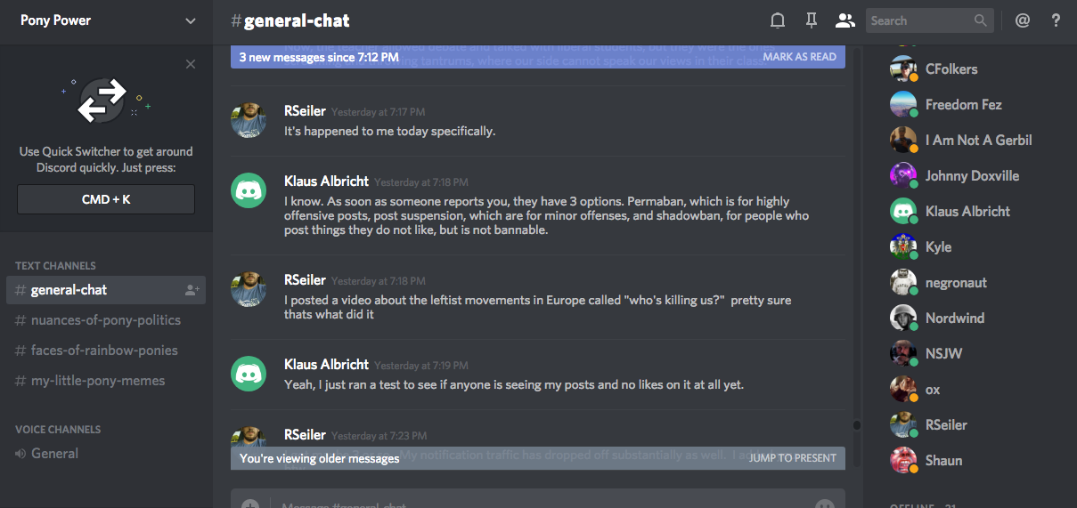Click the search magnifier icon
The width and height of the screenshot is (1077, 508).
(x=980, y=20)
